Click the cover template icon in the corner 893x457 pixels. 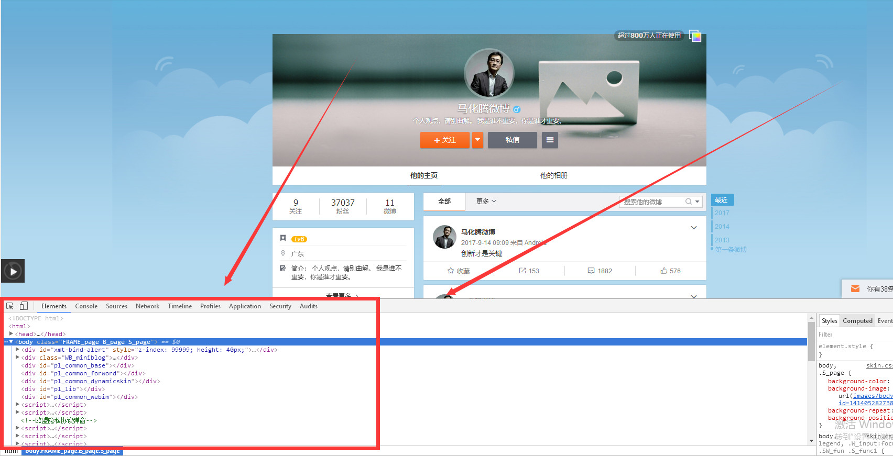695,36
